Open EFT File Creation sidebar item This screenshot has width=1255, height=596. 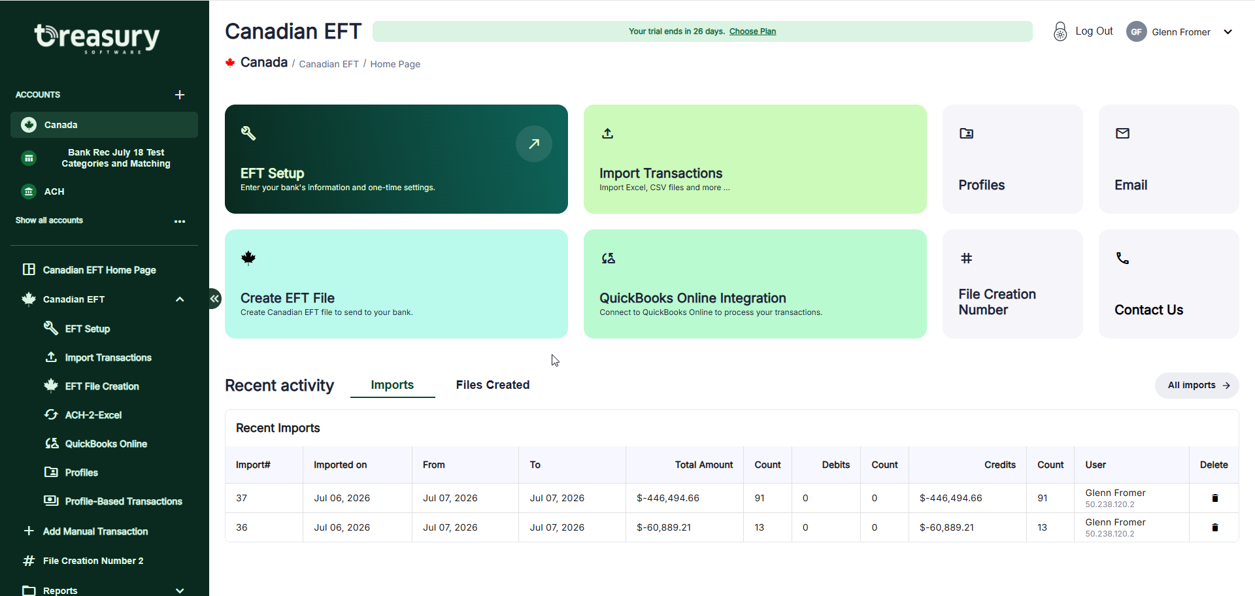pyautogui.click(x=102, y=386)
